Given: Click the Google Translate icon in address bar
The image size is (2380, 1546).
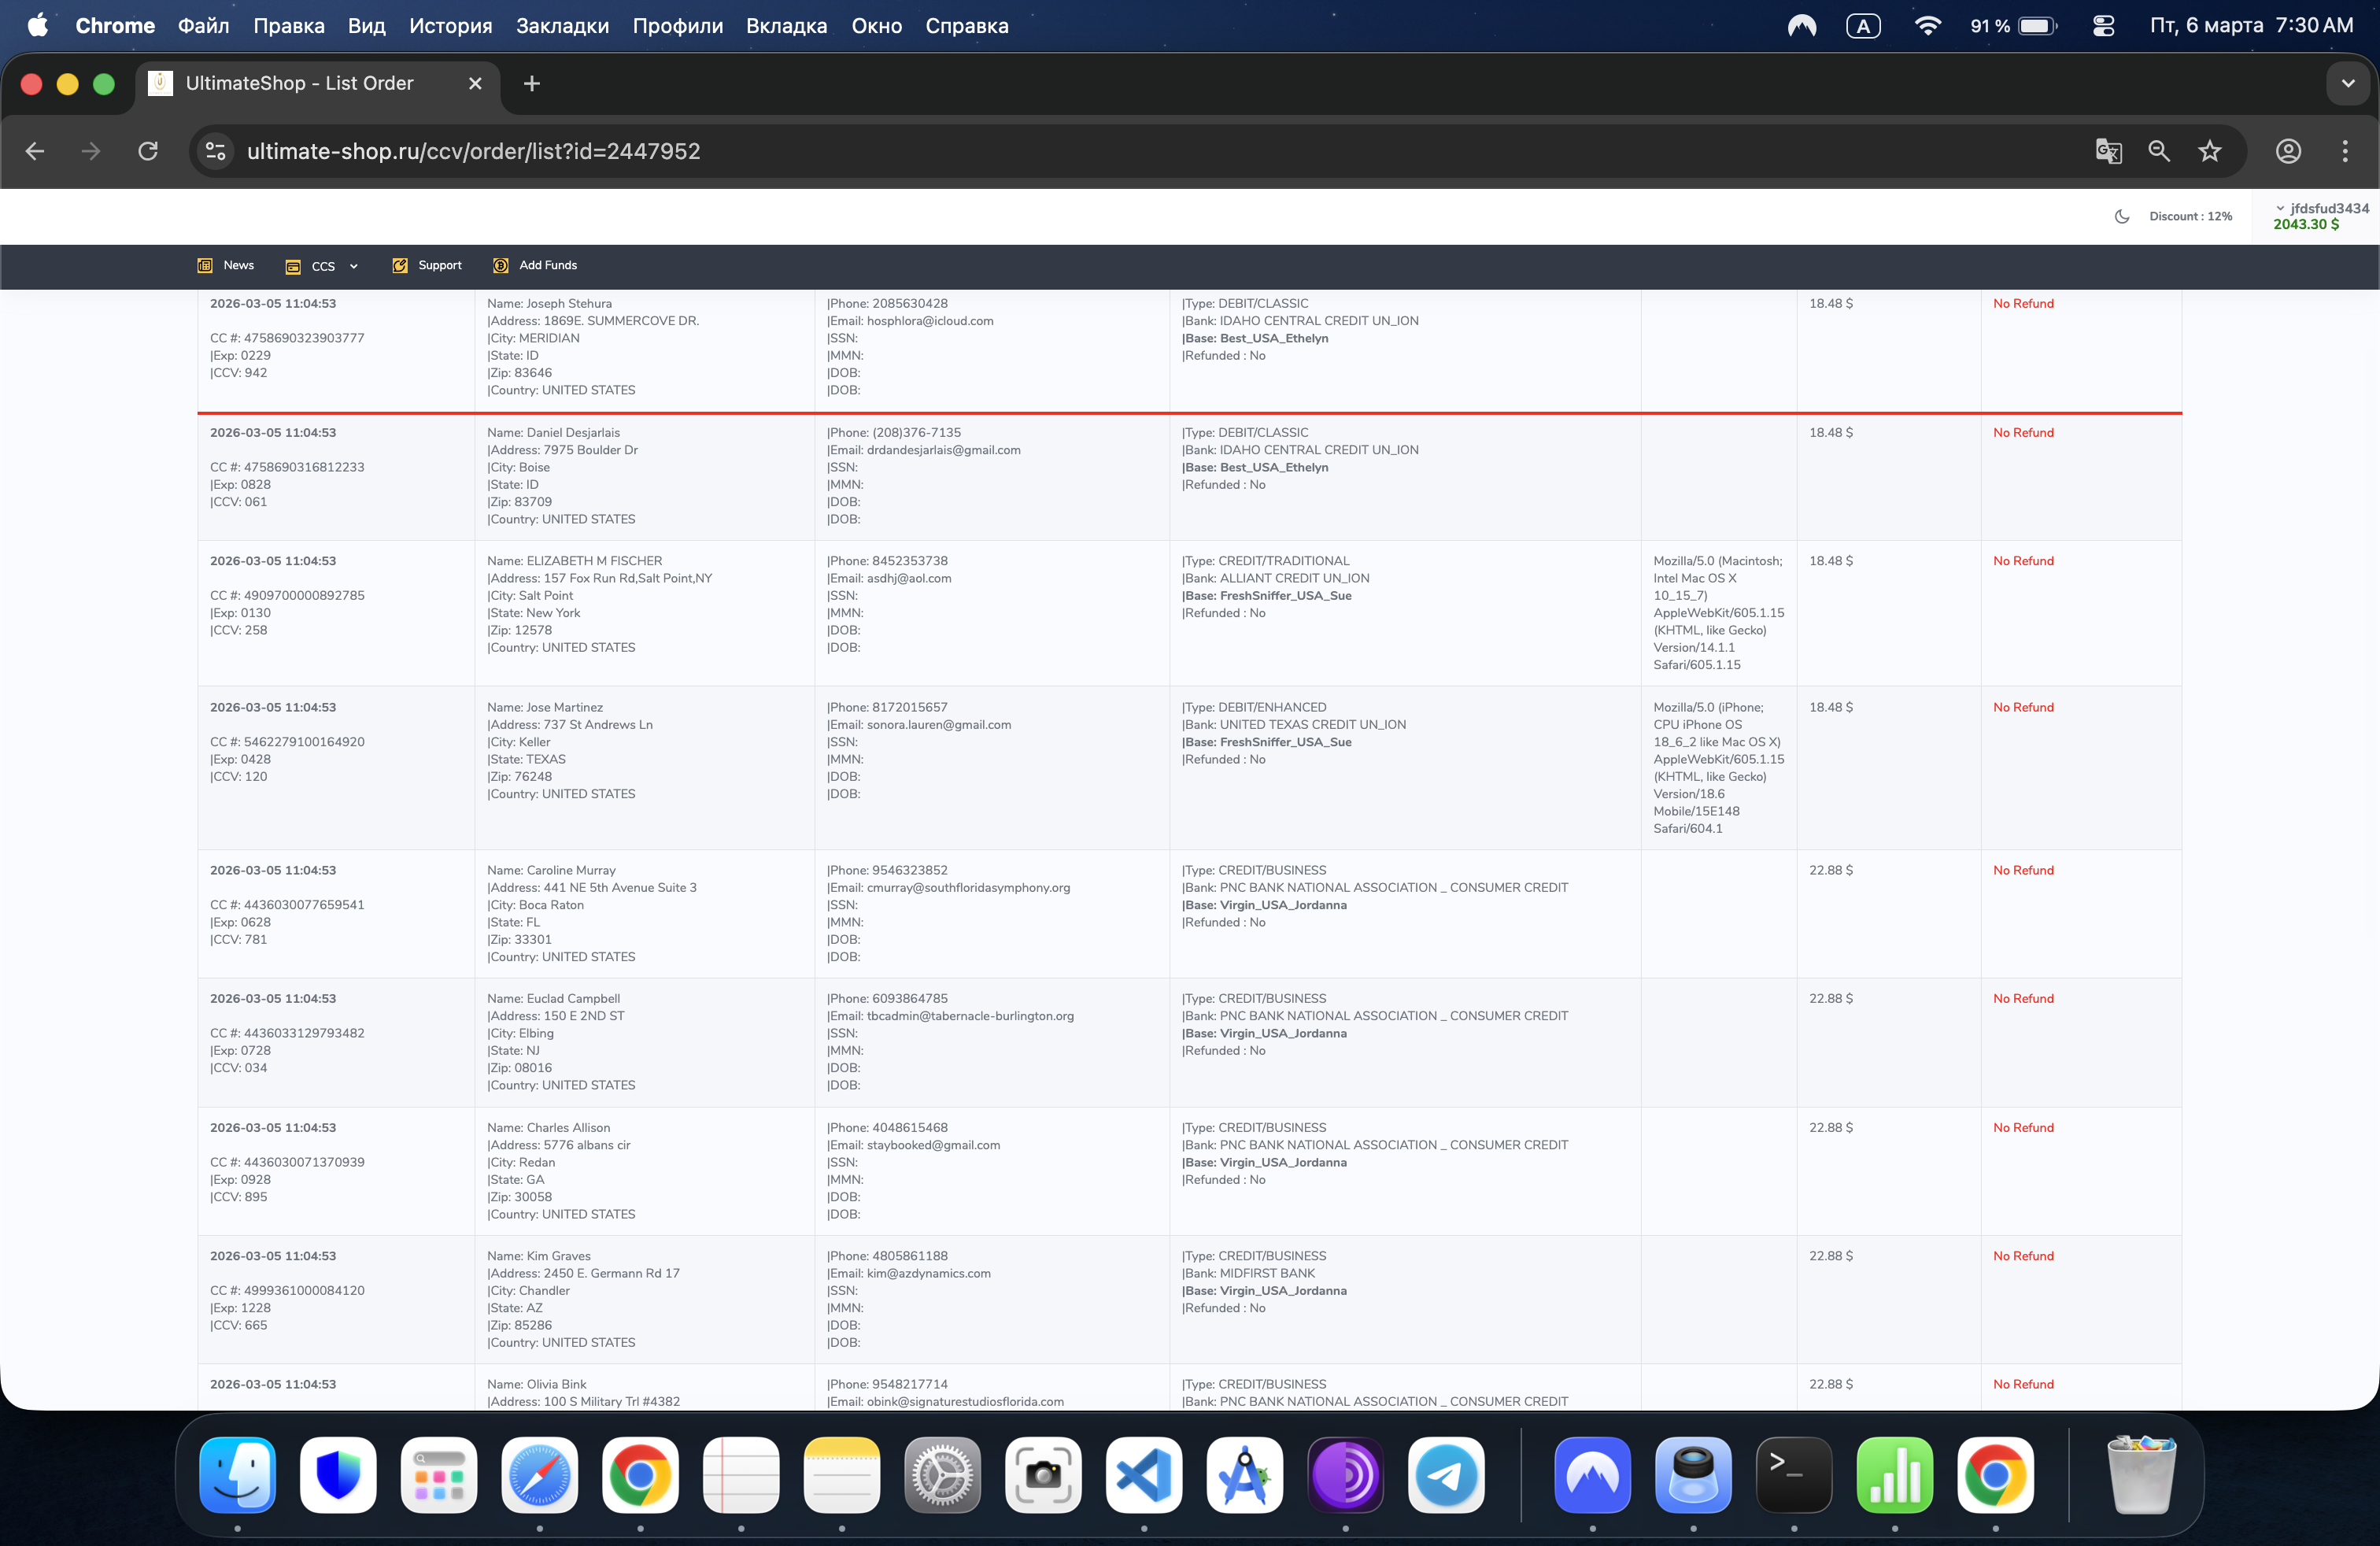Looking at the screenshot, I should coord(2108,151).
